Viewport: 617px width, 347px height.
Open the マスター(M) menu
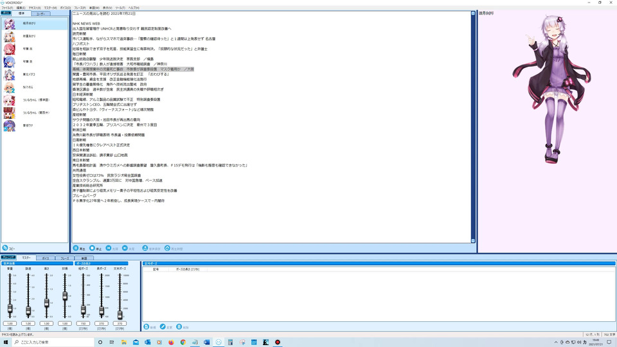tap(50, 8)
